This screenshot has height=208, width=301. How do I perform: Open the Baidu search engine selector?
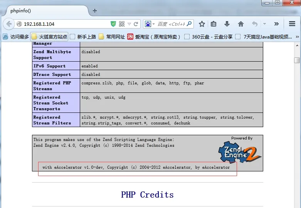[x=150, y=24]
